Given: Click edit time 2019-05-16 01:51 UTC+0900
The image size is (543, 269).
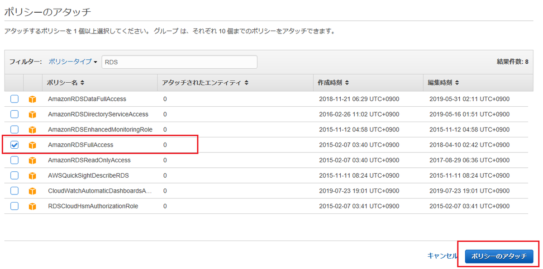Looking at the screenshot, I should click(x=469, y=114).
